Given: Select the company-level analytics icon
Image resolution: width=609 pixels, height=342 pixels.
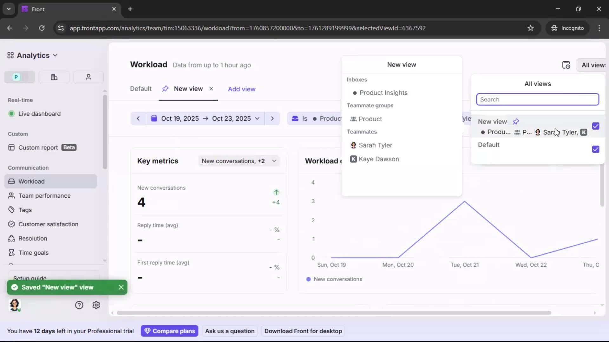Looking at the screenshot, I should [x=54, y=77].
